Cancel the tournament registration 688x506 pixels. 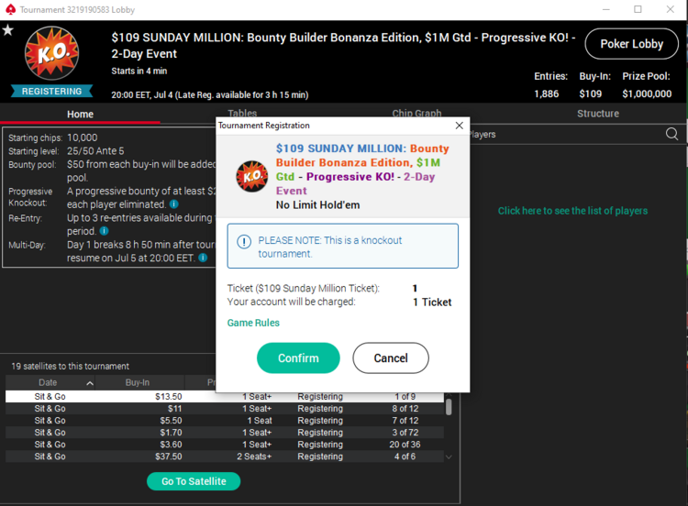(391, 357)
